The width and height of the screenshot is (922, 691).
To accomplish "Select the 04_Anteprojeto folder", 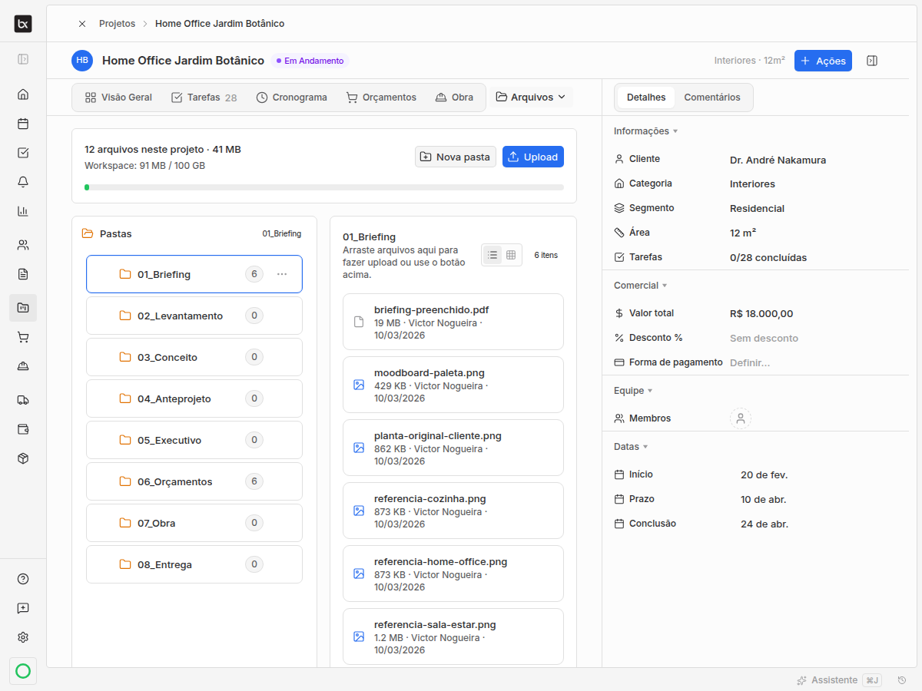I will click(194, 398).
